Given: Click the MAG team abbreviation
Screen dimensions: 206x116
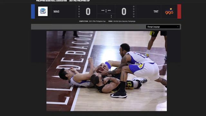Looking at the screenshot, I should [56, 12].
